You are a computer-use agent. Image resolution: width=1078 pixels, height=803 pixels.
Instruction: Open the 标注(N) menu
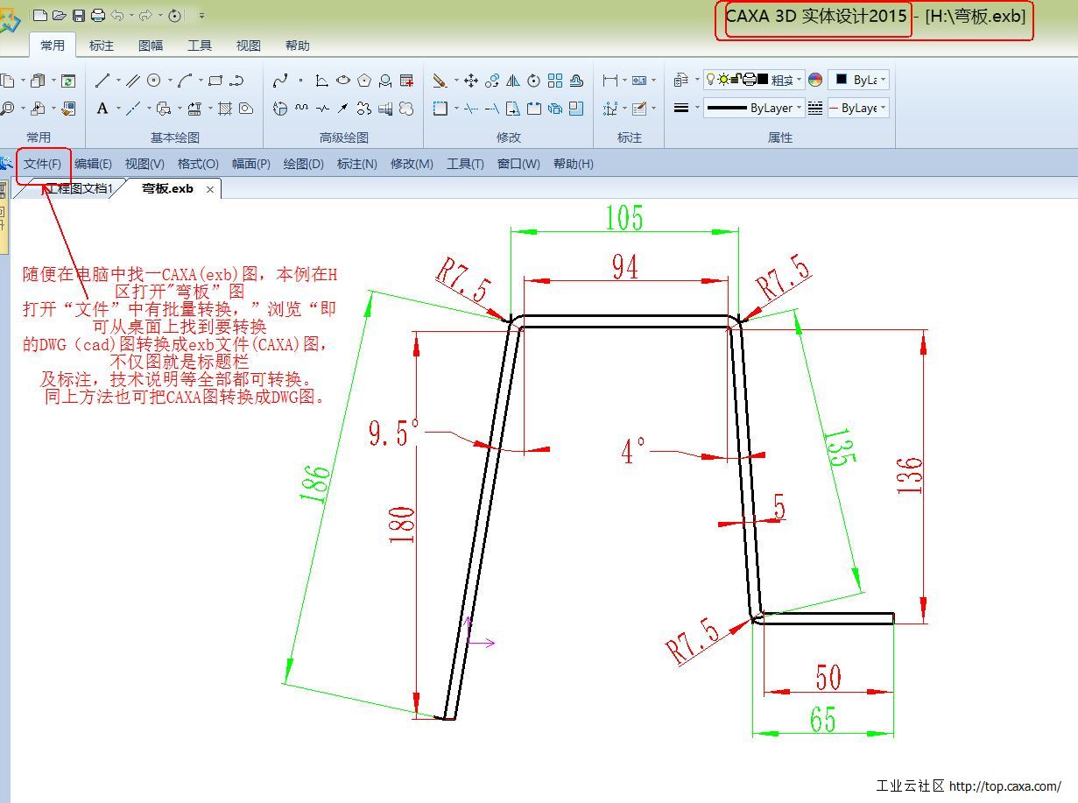coord(356,164)
